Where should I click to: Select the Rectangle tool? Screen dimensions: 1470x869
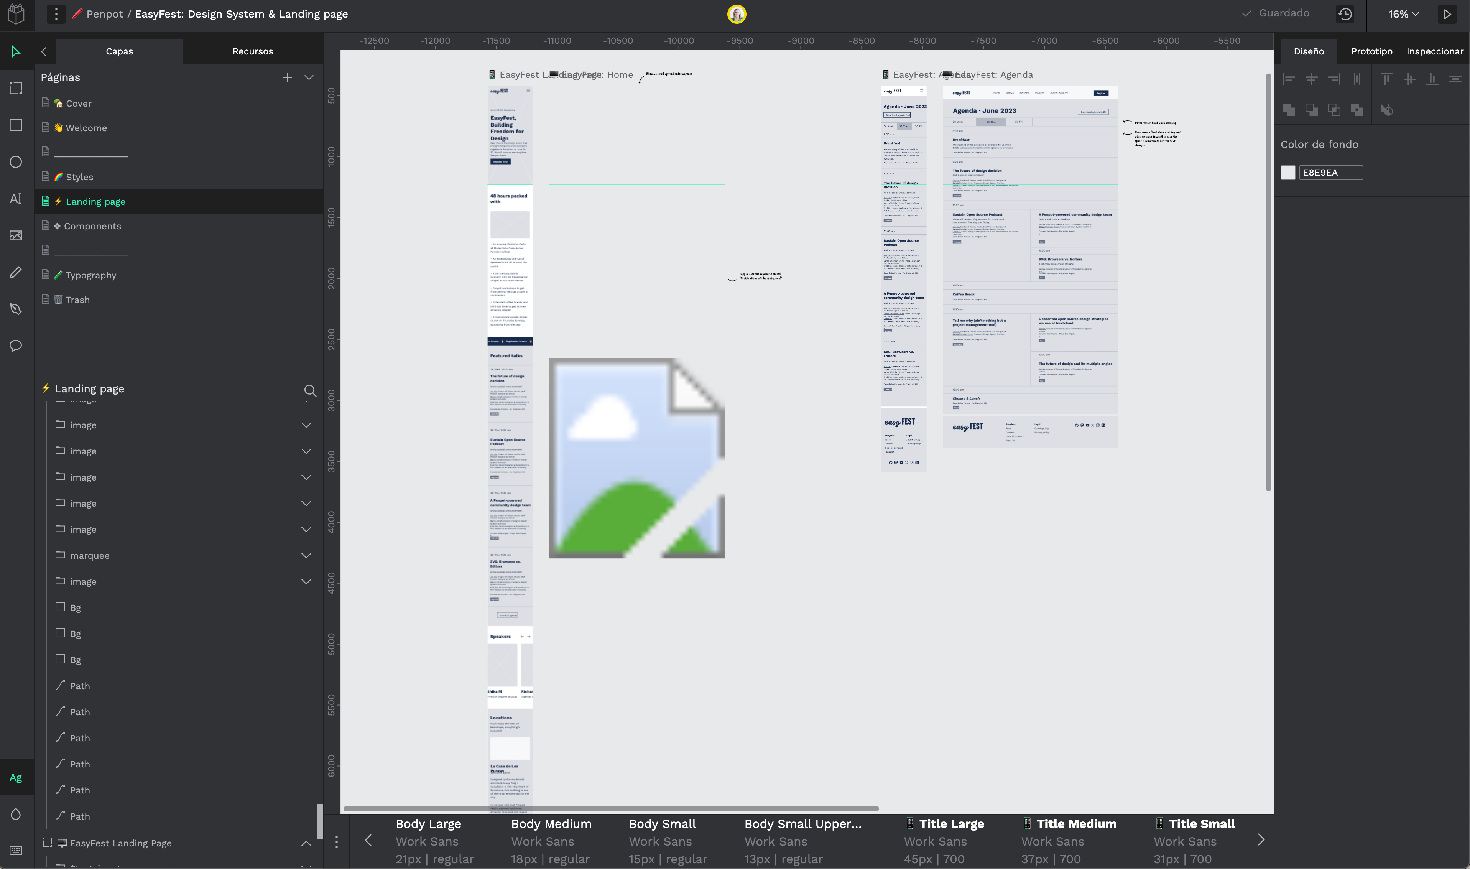(x=16, y=125)
